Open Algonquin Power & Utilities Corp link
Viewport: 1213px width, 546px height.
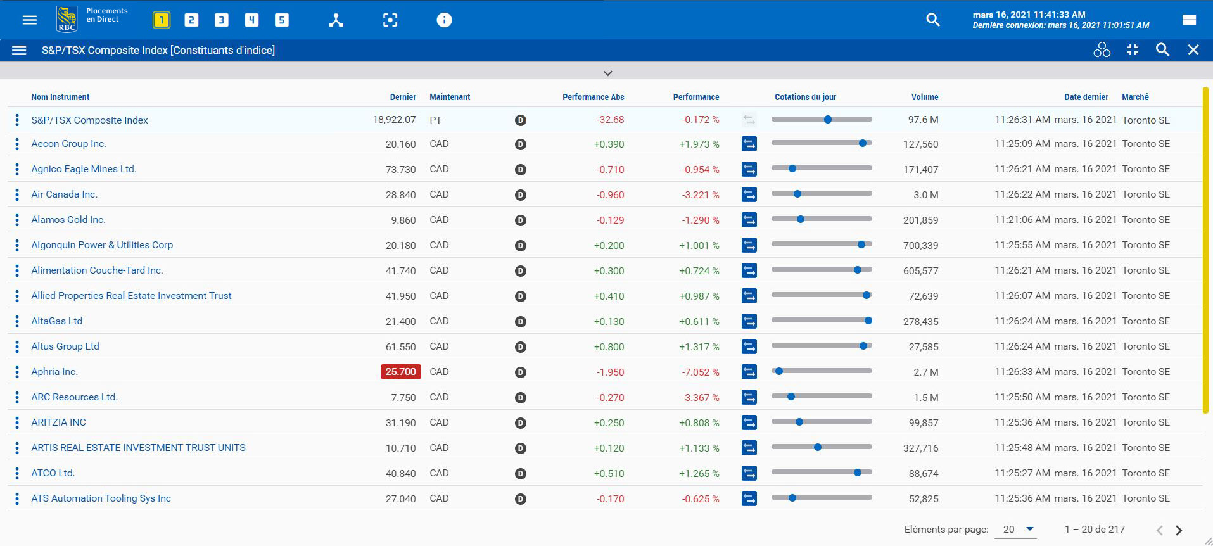(x=102, y=245)
